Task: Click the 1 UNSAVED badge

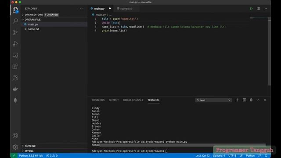Action: tap(51, 14)
